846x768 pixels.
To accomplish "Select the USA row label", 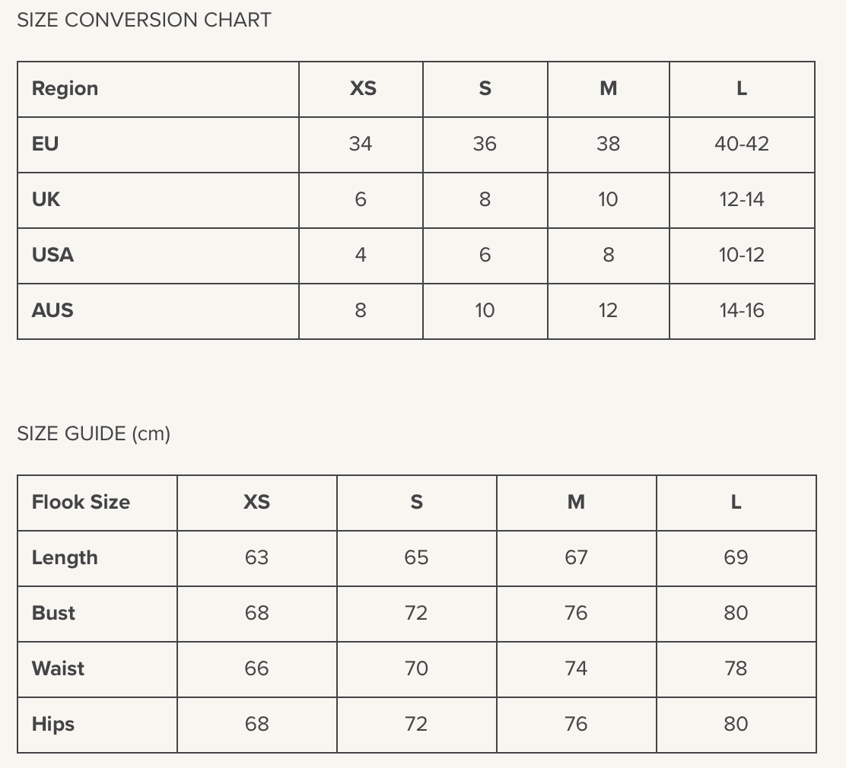I will [x=53, y=255].
